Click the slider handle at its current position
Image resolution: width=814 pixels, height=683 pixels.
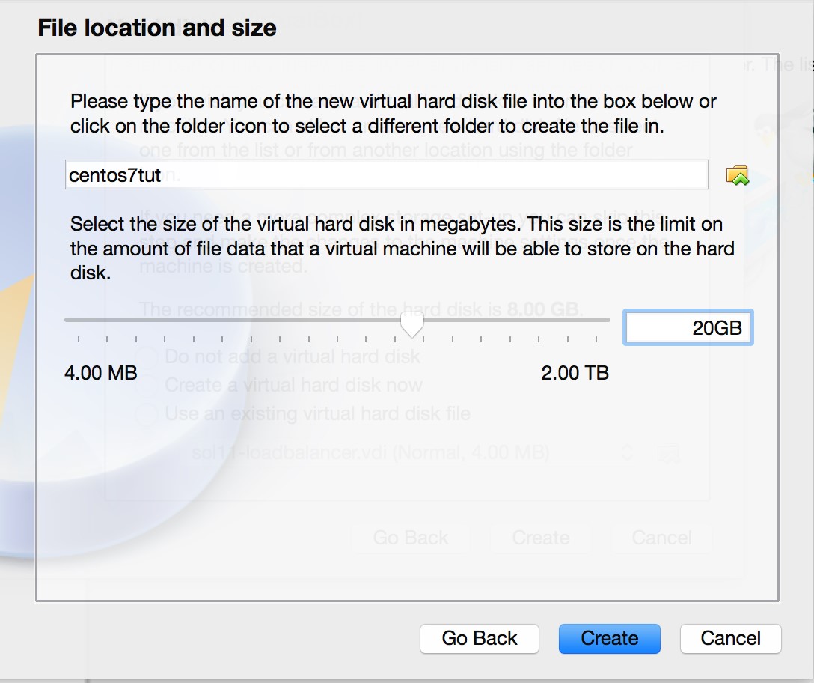(x=411, y=324)
